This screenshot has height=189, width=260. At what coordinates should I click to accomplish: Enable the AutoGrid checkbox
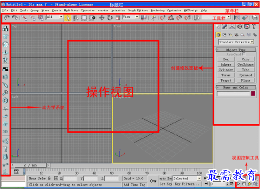pos(244,54)
